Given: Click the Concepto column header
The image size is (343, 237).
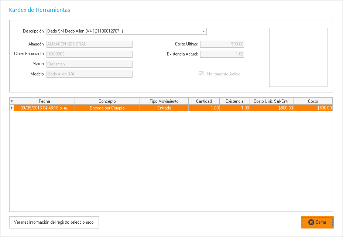Looking at the screenshot, I should coord(107,101).
